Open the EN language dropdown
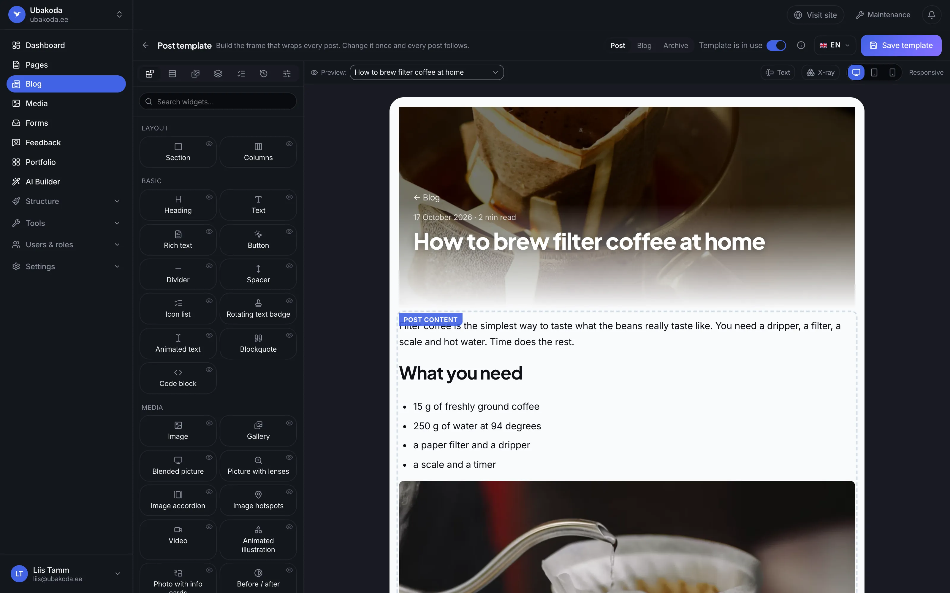Viewport: 950px width, 593px height. pos(835,45)
